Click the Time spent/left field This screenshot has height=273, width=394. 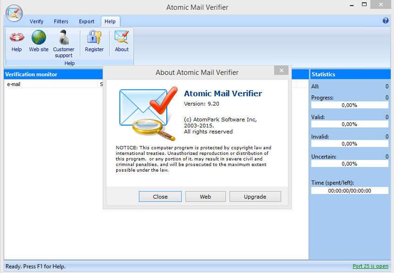[x=349, y=191]
